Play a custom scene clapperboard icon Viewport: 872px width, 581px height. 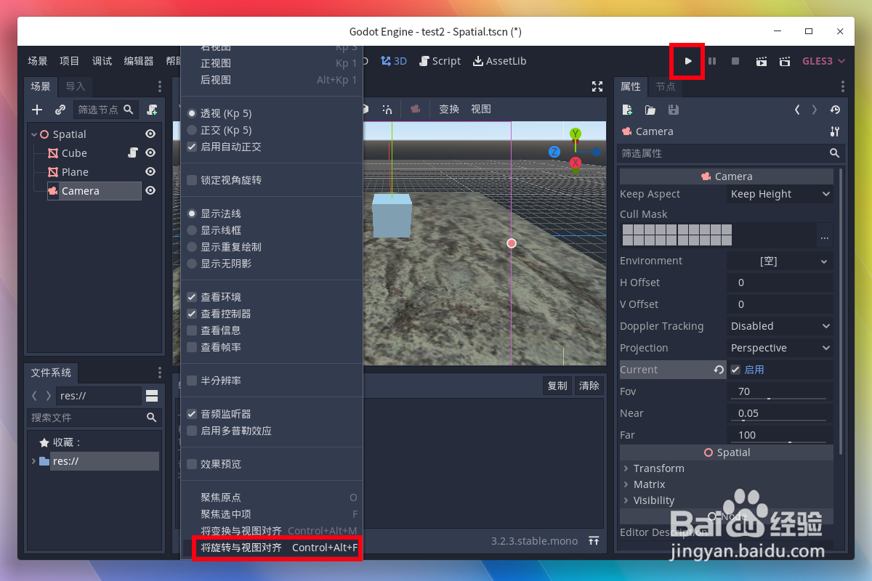tap(785, 62)
